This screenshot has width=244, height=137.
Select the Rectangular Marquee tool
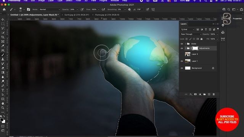pos(3,24)
